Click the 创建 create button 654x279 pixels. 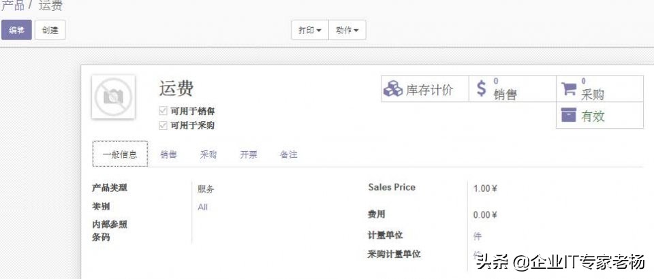[50, 30]
